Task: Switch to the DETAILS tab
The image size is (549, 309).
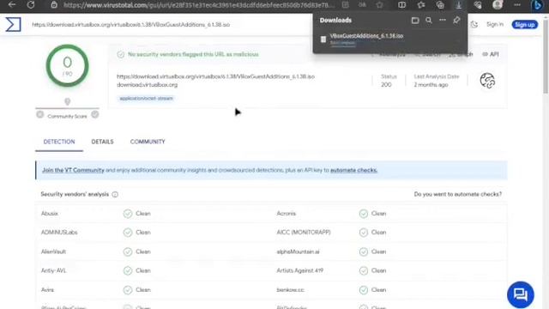Action: [102, 142]
